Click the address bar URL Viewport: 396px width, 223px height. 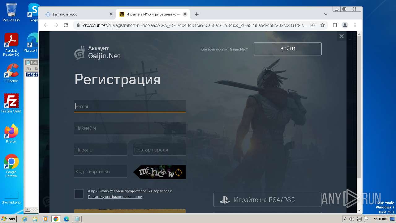coord(195,25)
